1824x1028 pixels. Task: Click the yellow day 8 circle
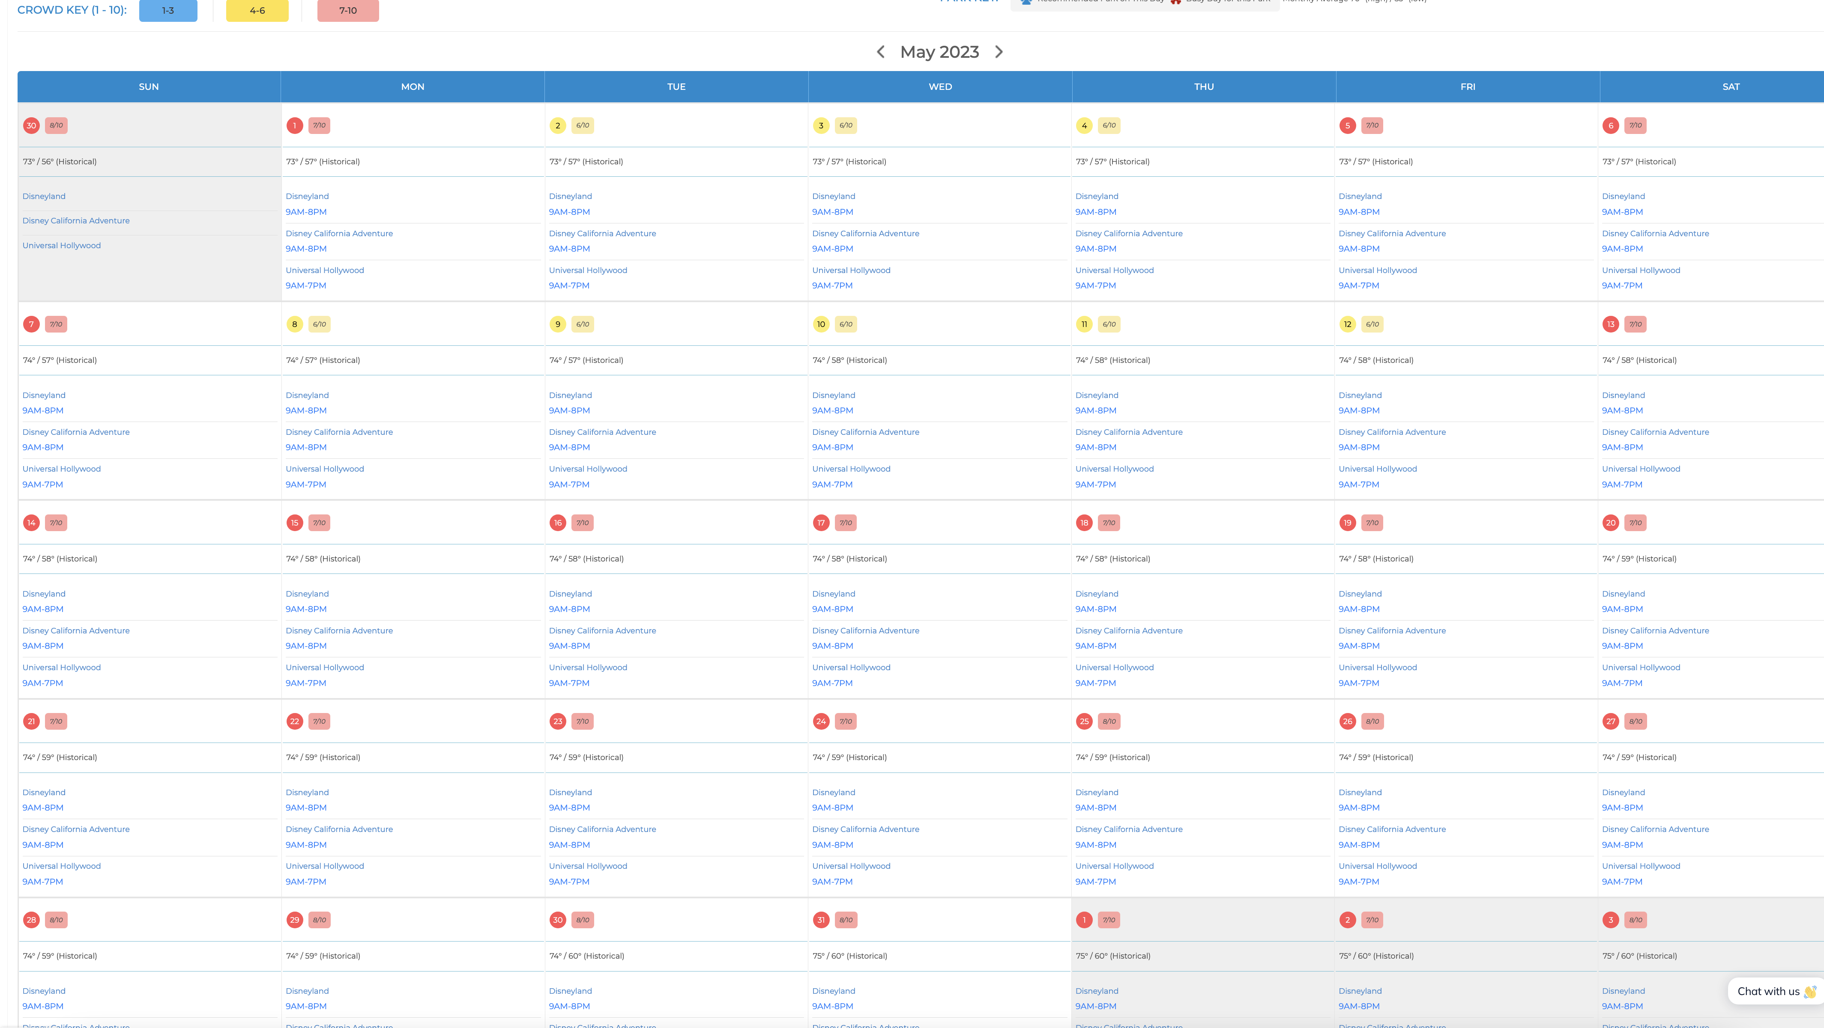pyautogui.click(x=295, y=324)
